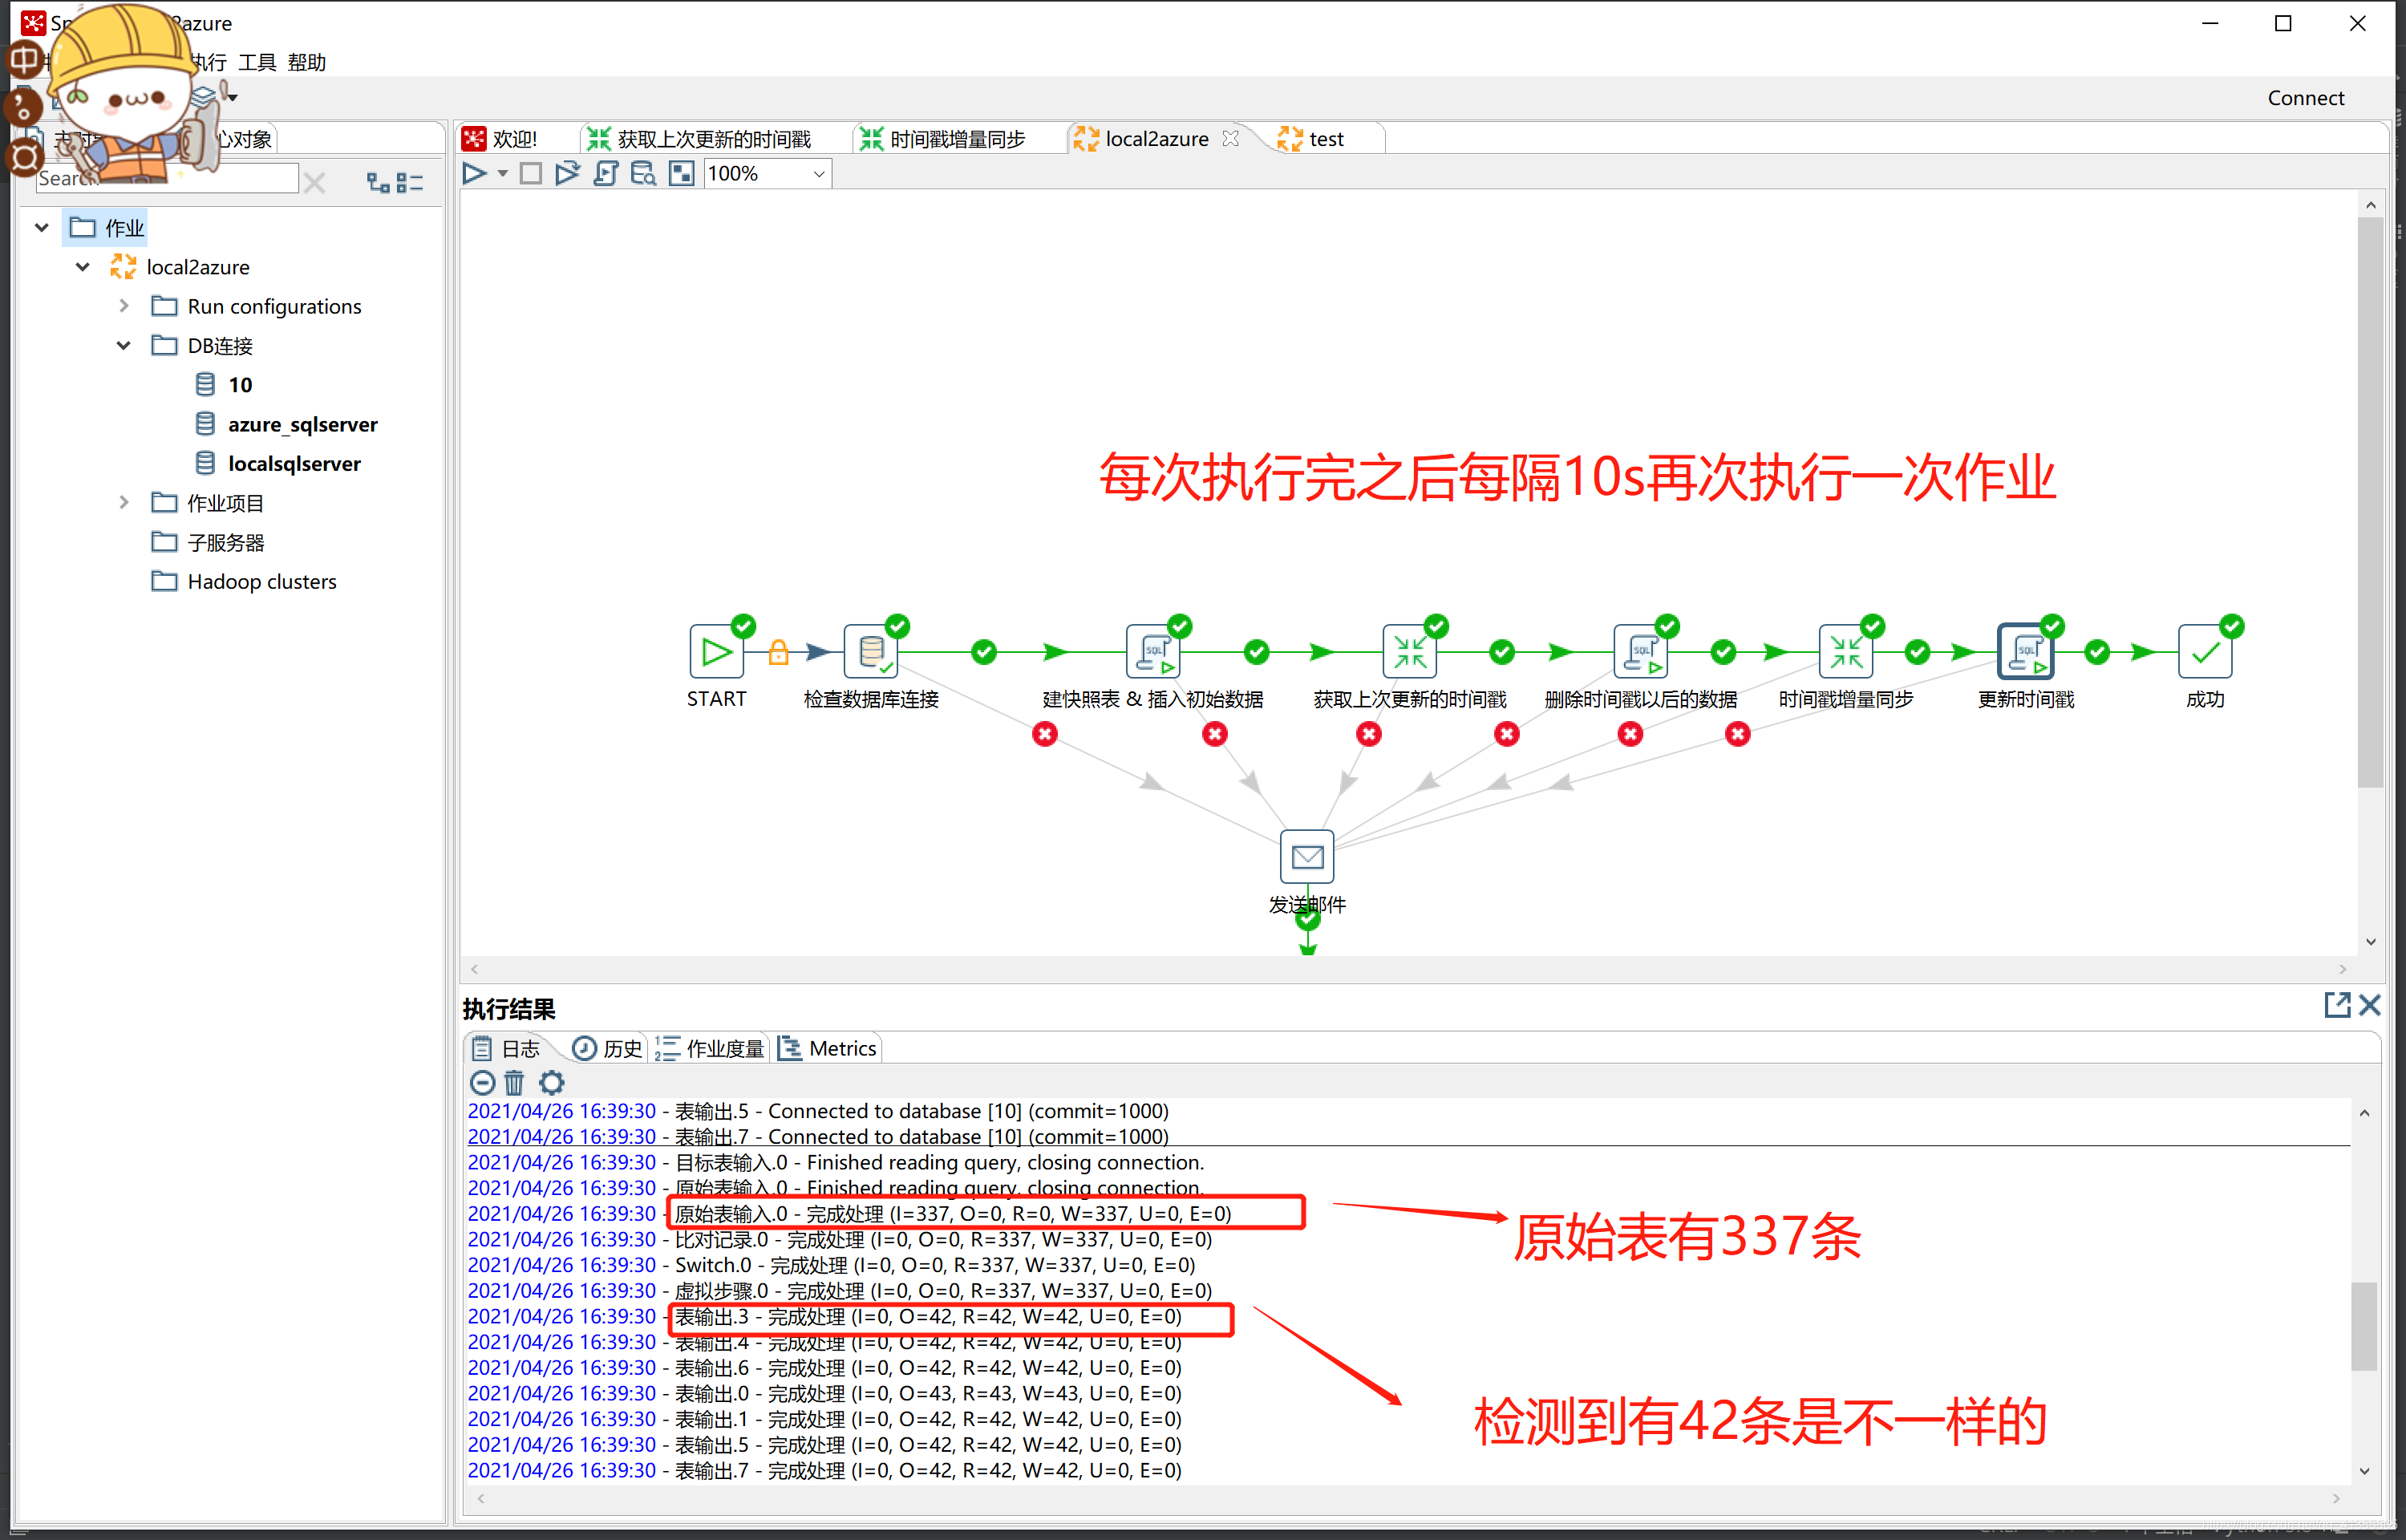Open the 日志 results tab
Screen dimensions: 2406x1540
pos(506,1048)
